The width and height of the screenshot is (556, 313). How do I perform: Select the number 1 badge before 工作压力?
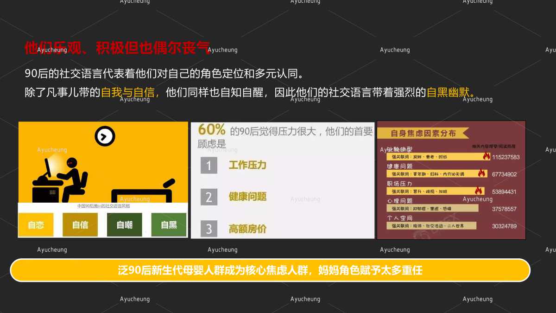click(208, 166)
